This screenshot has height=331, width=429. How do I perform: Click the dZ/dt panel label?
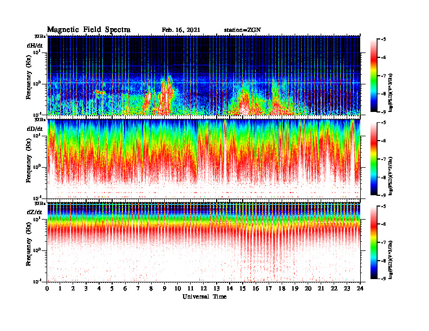click(x=35, y=212)
